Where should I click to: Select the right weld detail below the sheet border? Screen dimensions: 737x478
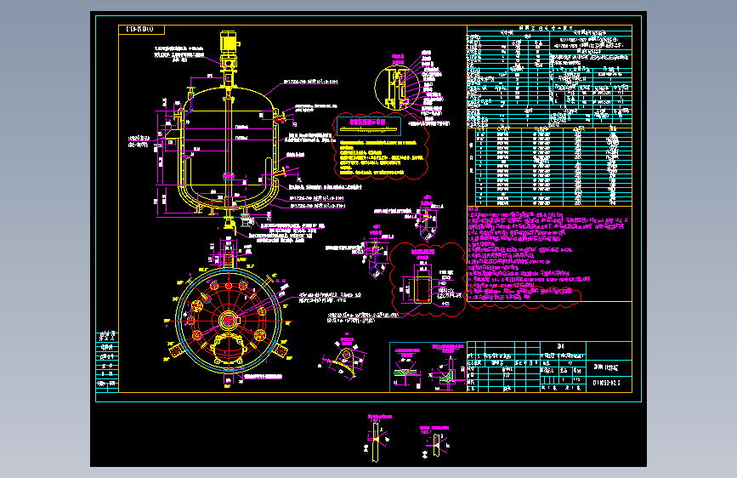pos(436,441)
